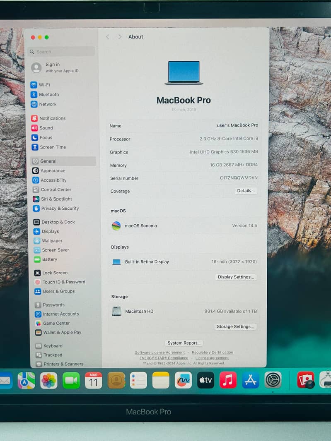Select Game Center in sidebar

point(52,324)
